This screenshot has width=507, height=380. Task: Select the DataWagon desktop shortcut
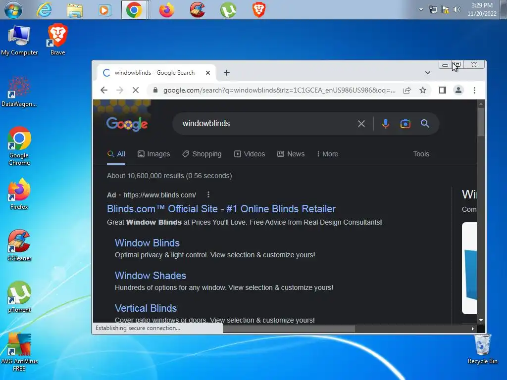pyautogui.click(x=19, y=92)
